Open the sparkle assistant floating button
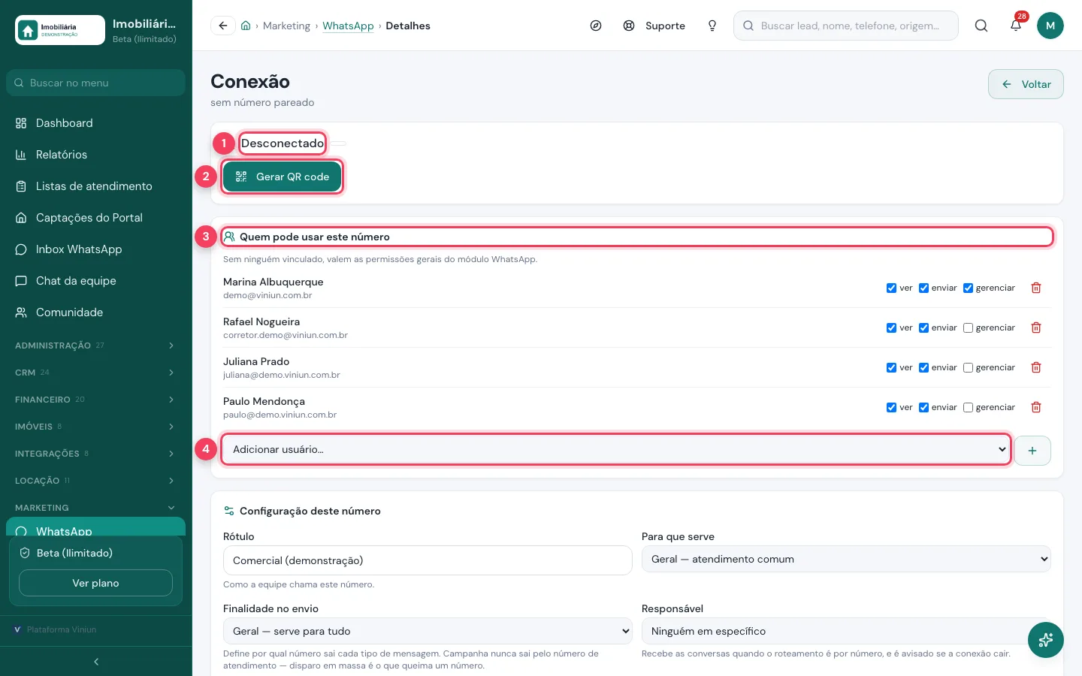1082x676 pixels. coord(1046,640)
